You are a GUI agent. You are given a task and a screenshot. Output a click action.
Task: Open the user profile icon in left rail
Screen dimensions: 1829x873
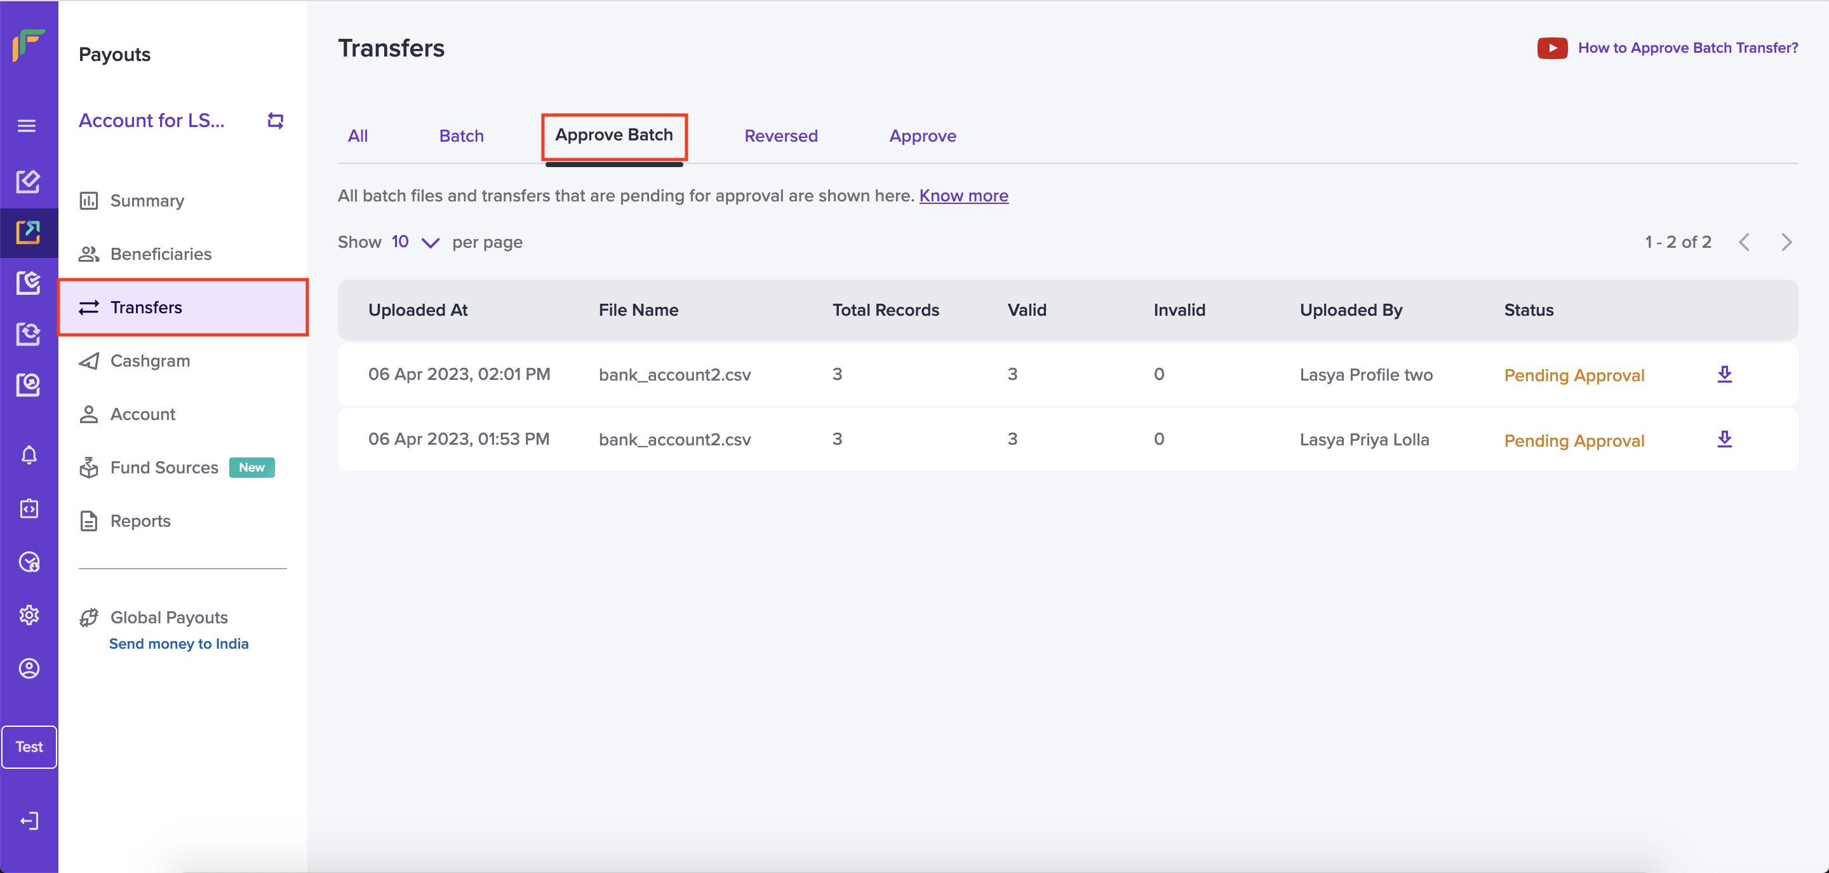tap(29, 668)
